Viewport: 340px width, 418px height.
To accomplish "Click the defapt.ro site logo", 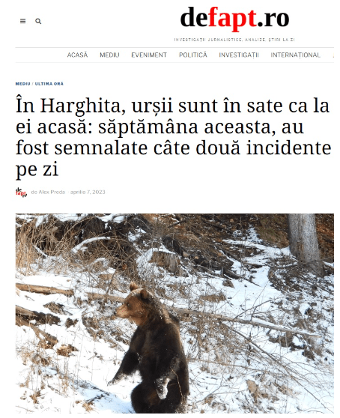I will click(234, 18).
